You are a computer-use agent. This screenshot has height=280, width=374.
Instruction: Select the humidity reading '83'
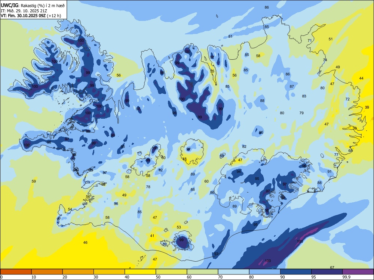304,96
